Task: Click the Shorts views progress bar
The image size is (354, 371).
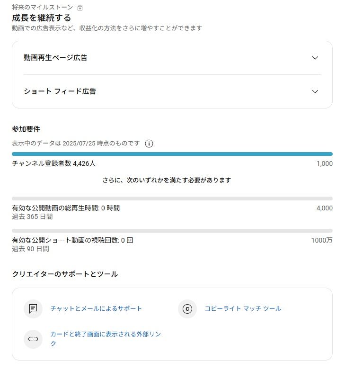Action: (172, 231)
